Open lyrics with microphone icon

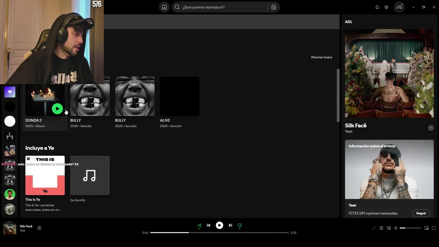[374, 228]
